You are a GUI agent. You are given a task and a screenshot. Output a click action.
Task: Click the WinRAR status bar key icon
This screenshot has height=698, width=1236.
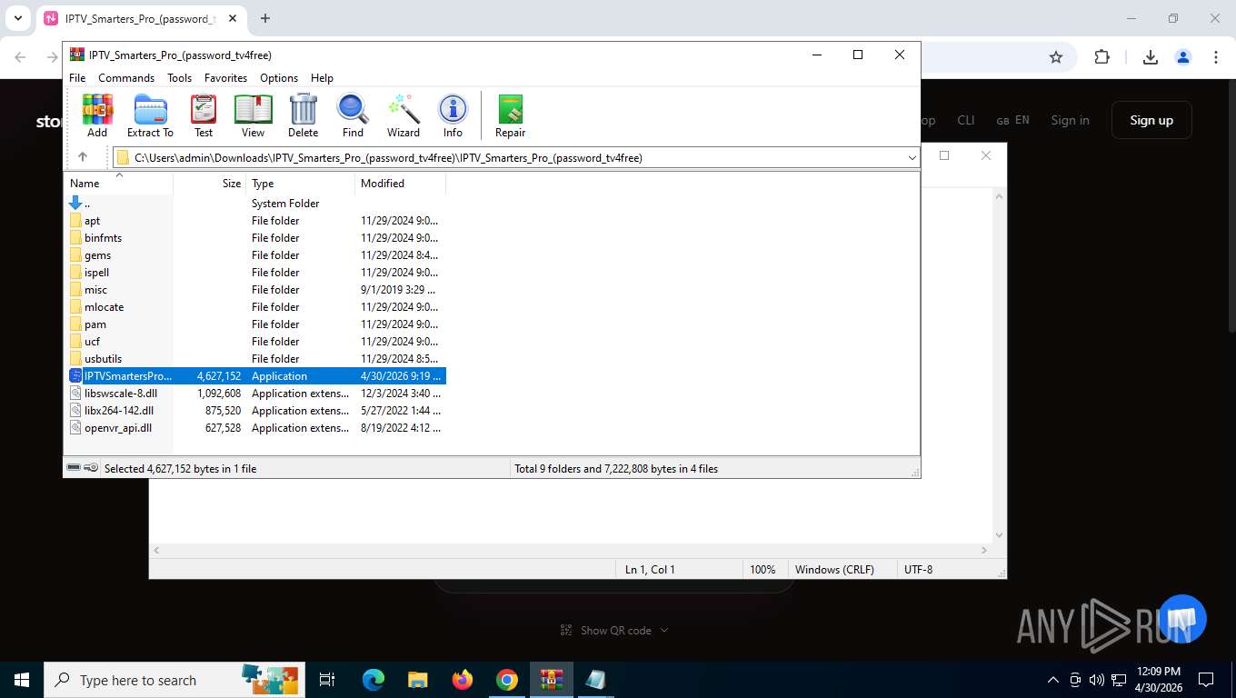(x=91, y=468)
